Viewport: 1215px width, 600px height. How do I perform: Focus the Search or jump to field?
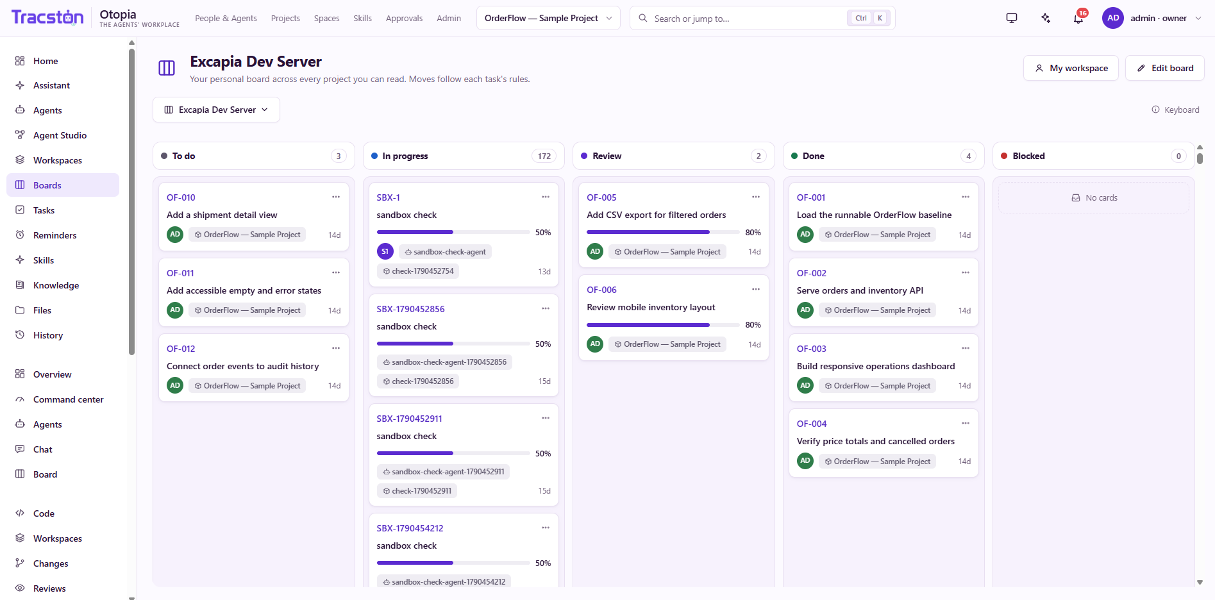tap(762, 18)
